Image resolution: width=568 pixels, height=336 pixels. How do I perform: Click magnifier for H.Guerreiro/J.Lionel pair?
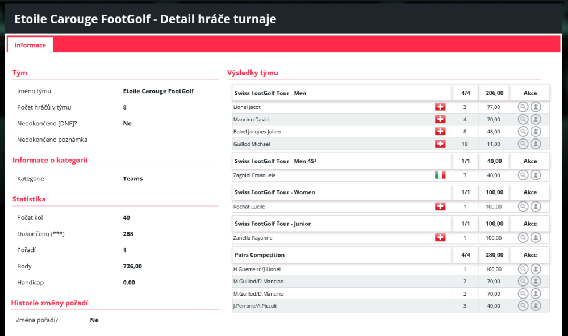coord(523,269)
